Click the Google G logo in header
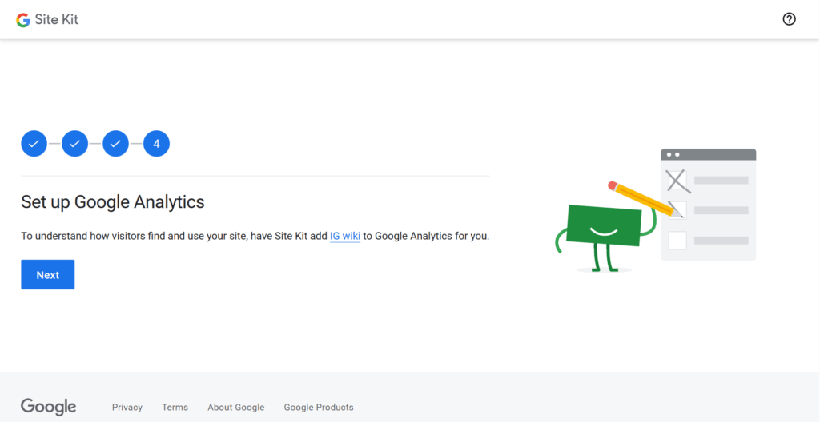This screenshot has width=820, height=422. tap(23, 19)
